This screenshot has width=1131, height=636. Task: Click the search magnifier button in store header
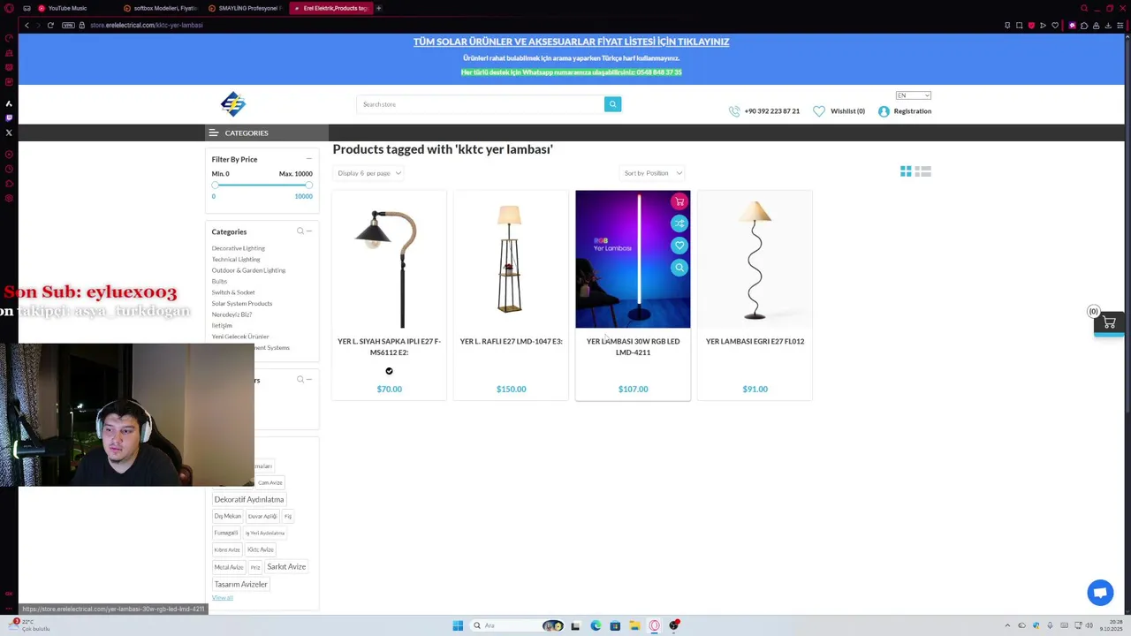(x=612, y=104)
